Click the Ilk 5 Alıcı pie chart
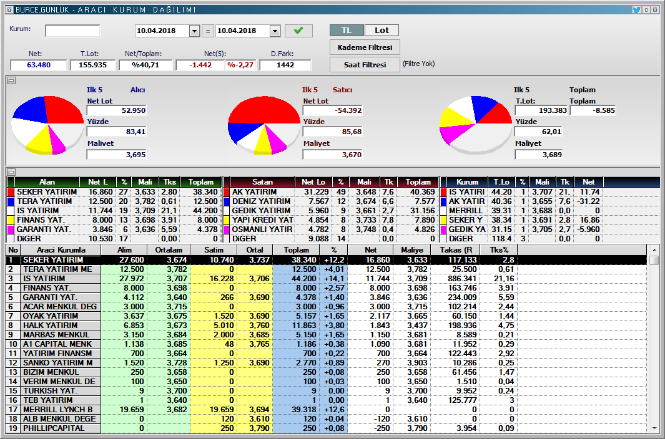Image resolution: width=665 pixels, height=439 pixels. [x=47, y=125]
